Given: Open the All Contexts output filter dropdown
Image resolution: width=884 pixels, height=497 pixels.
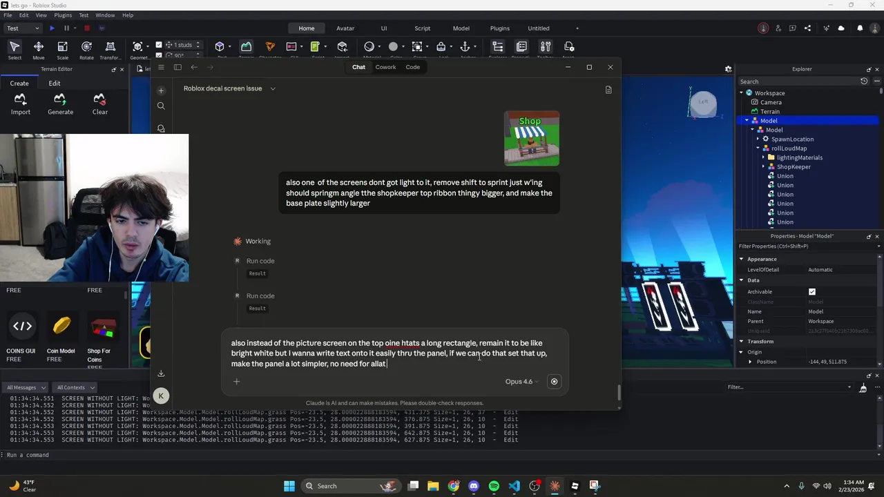Looking at the screenshot, I should 74,387.
